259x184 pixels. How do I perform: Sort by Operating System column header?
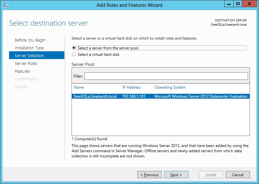point(170,87)
